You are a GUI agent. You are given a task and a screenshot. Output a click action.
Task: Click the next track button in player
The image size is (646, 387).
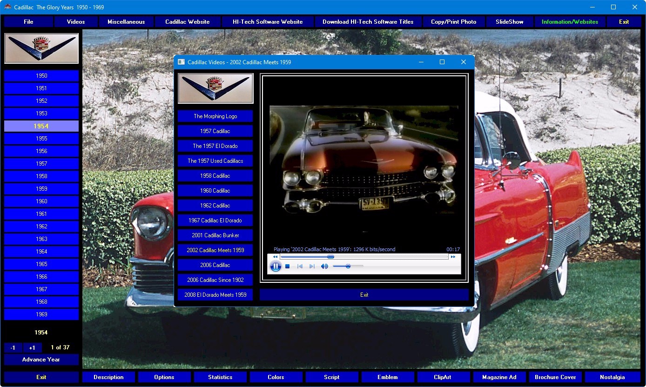tap(312, 267)
